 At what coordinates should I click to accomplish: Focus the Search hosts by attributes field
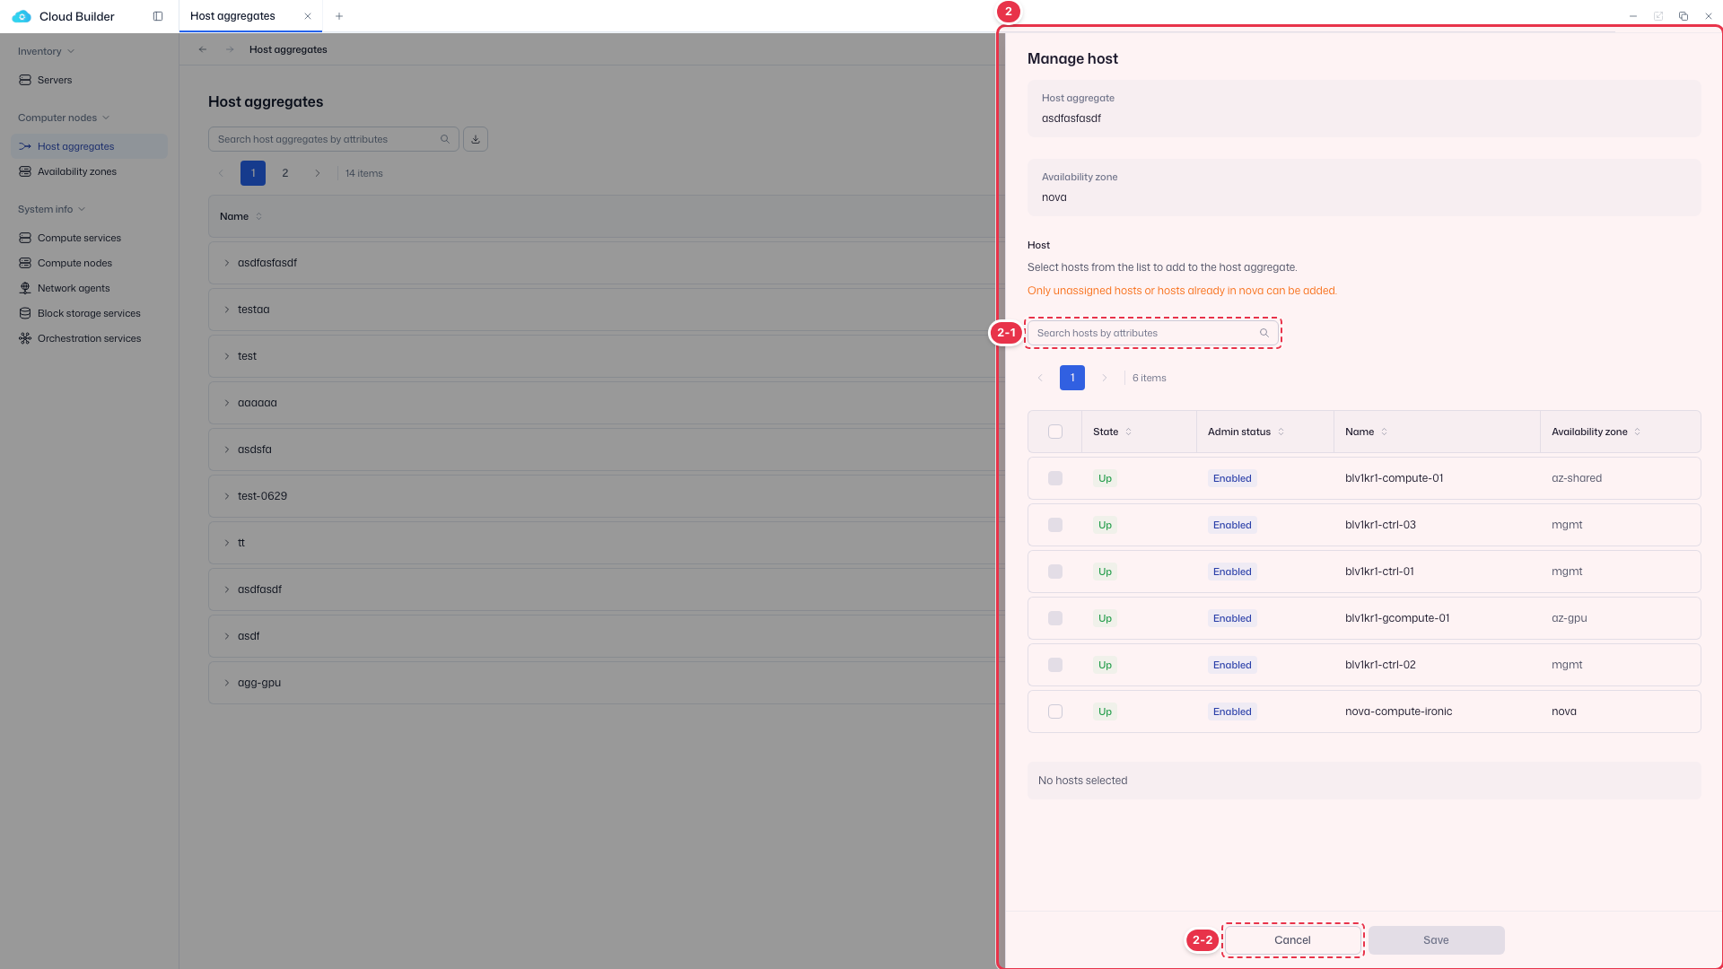point(1152,333)
